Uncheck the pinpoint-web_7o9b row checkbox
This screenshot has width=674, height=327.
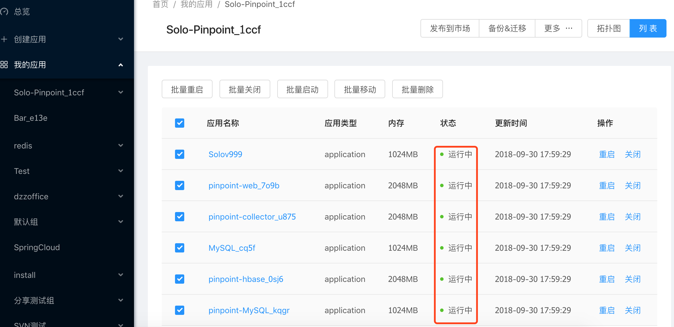[180, 185]
